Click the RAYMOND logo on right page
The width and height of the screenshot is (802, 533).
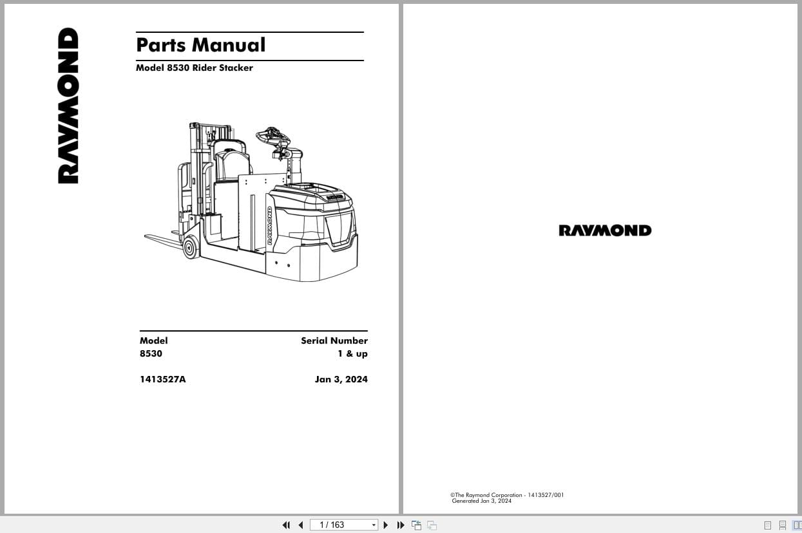click(605, 230)
